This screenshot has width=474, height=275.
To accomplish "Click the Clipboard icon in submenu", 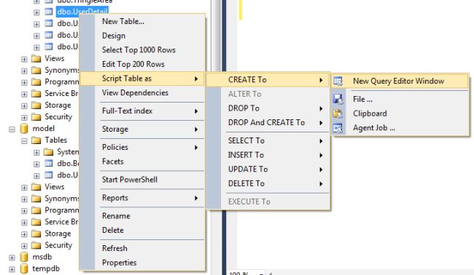I will point(338,113).
